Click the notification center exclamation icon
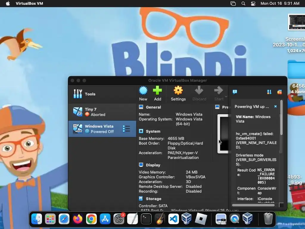Screen dimensions: 305x229 [235, 92]
